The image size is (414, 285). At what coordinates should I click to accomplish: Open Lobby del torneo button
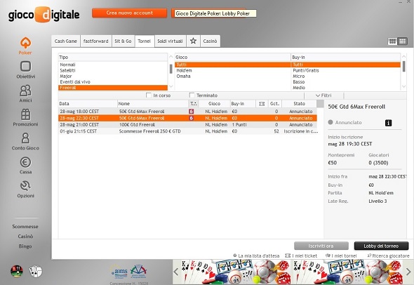click(x=381, y=246)
